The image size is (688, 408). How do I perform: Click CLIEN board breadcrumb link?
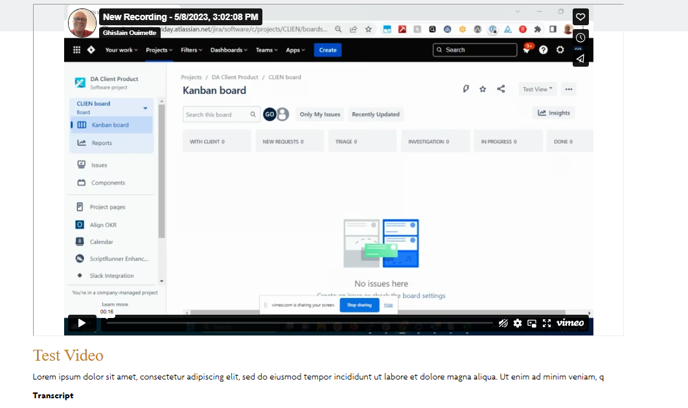[284, 77]
